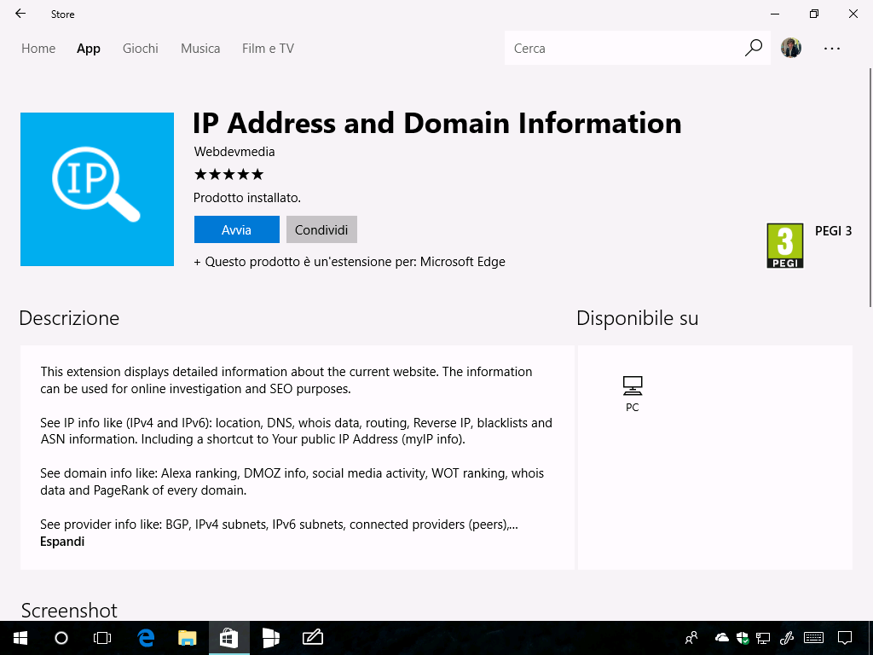873x655 pixels.
Task: Click the paragraph starting 'See IP info like'
Action: tap(296, 431)
